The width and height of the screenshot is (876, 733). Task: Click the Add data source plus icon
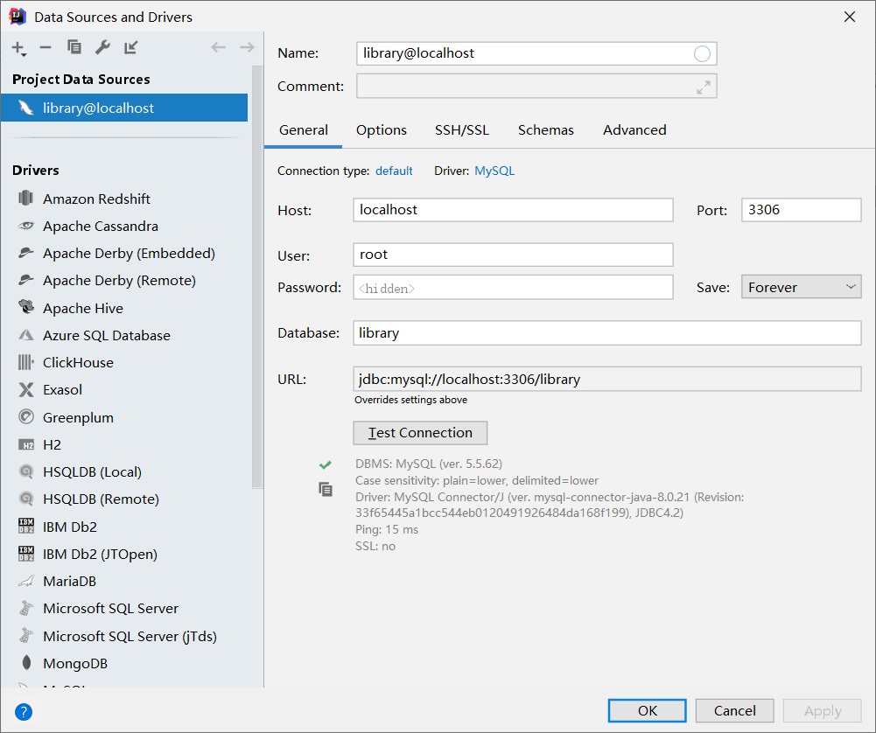click(18, 49)
